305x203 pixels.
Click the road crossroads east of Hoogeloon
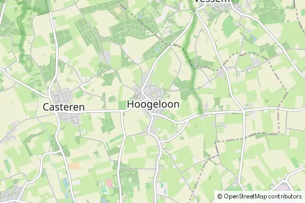tap(243, 111)
